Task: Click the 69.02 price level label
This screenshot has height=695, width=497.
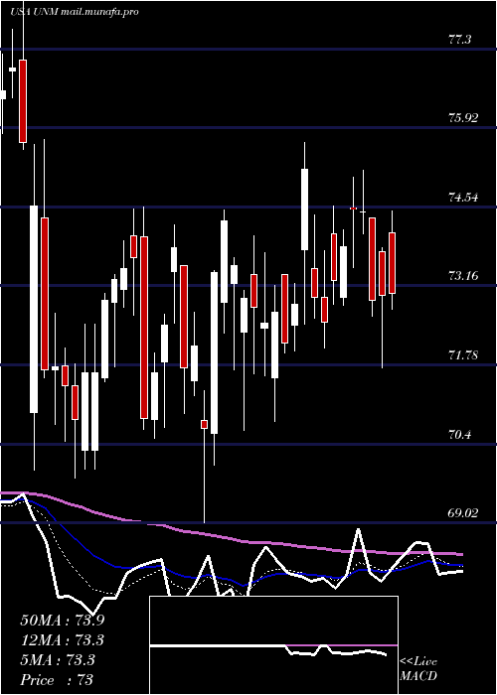Action: point(463,513)
